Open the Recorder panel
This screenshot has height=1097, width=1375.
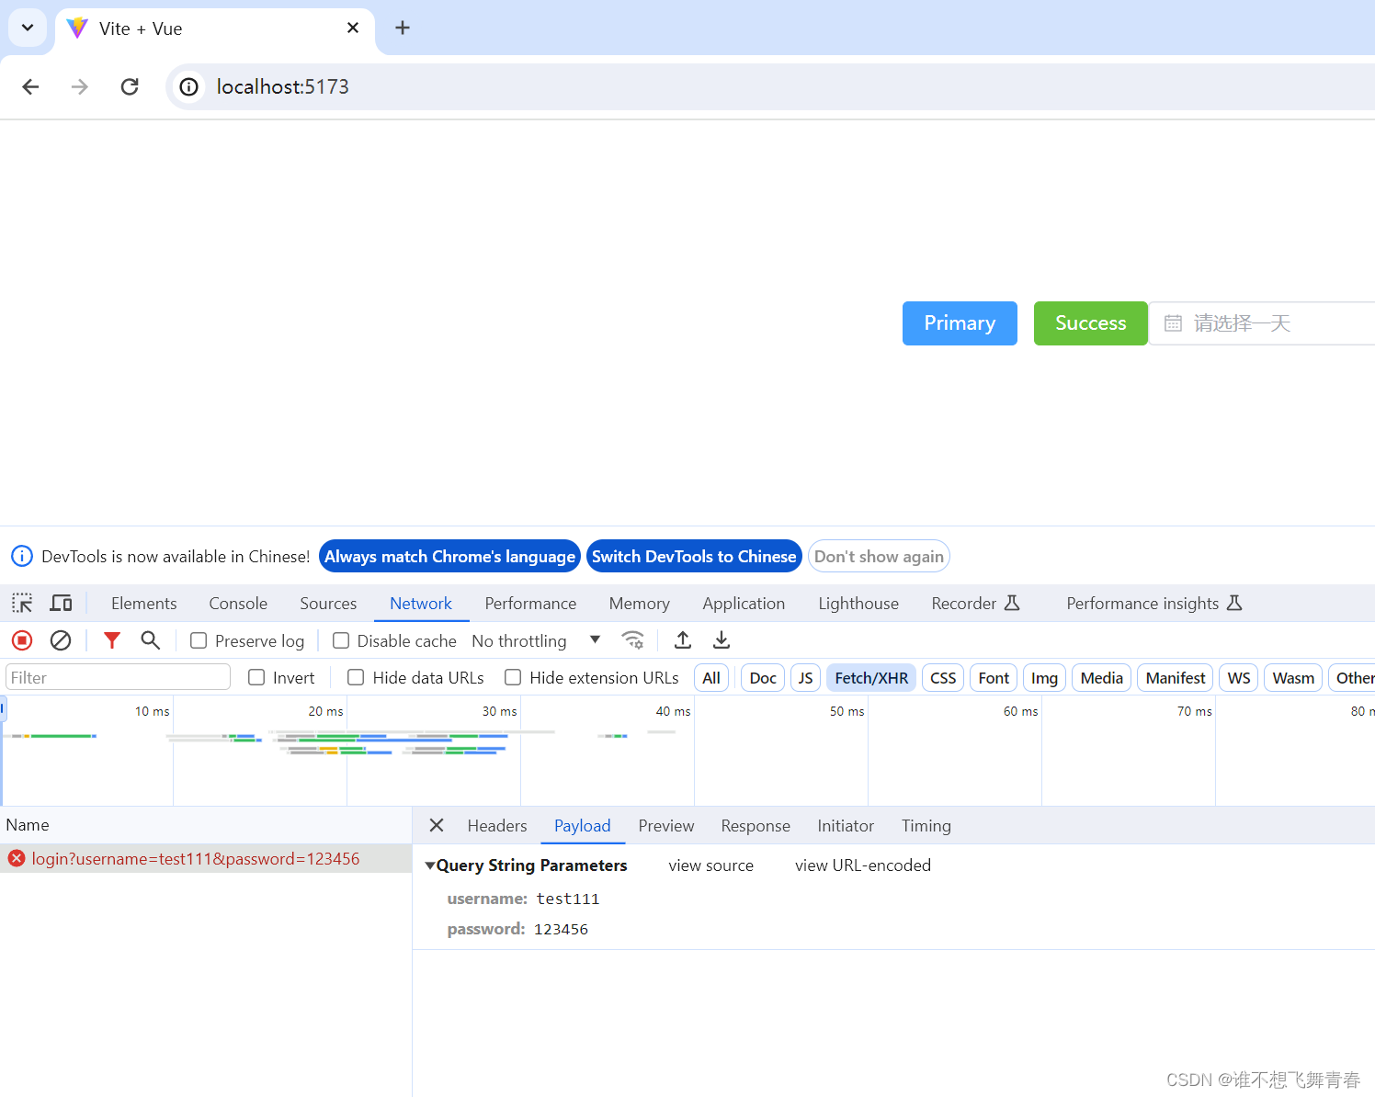coord(975,603)
